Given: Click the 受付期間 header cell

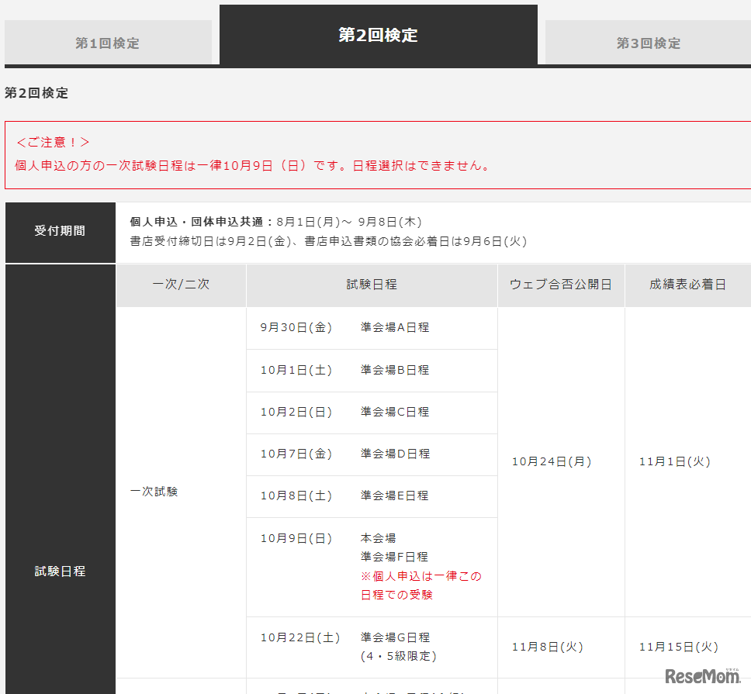Looking at the screenshot, I should [x=60, y=233].
